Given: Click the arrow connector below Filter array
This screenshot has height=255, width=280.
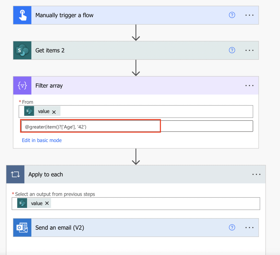Looking at the screenshot, I should (136, 157).
